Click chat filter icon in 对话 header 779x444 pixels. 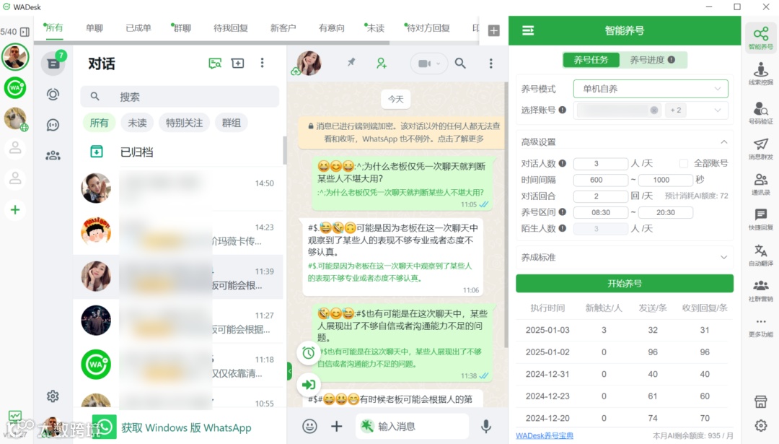pos(215,63)
